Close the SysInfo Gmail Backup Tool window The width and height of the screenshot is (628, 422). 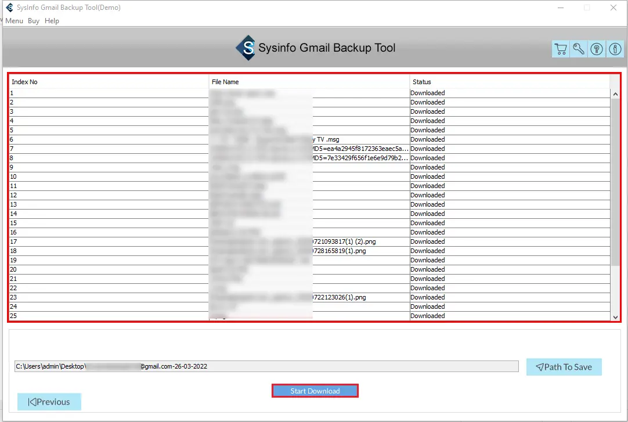coord(613,8)
